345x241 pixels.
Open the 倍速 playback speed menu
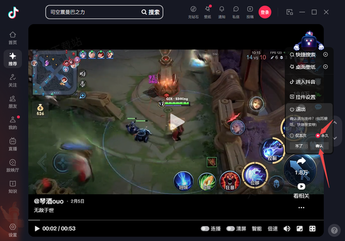[x=273, y=229]
